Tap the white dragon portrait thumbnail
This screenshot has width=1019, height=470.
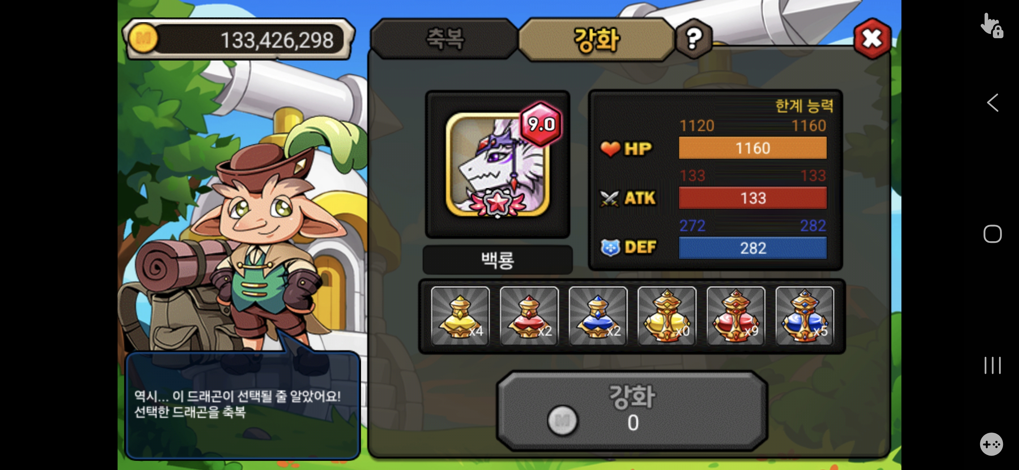pyautogui.click(x=497, y=164)
